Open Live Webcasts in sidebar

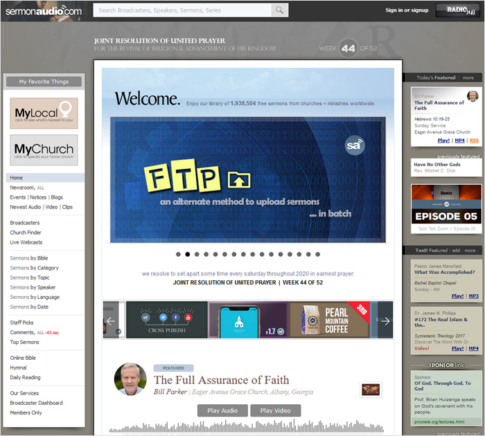(x=26, y=242)
